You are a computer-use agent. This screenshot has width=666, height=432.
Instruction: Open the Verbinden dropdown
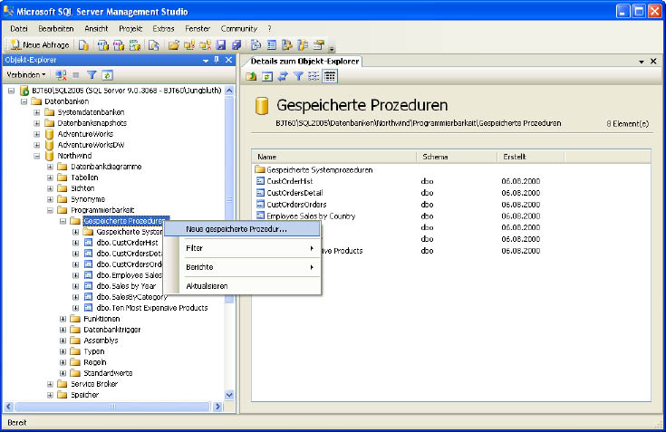pos(26,74)
